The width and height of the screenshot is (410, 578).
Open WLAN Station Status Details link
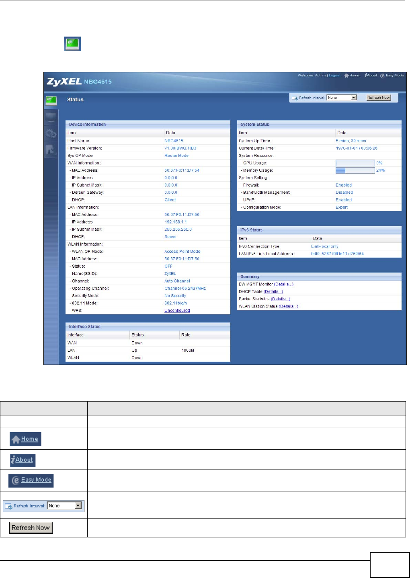[x=288, y=306]
